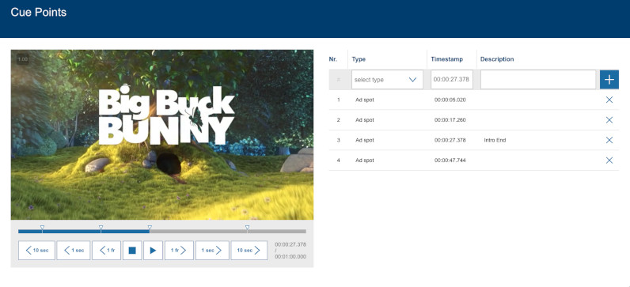
Task: Click the play button
Action: (x=153, y=251)
